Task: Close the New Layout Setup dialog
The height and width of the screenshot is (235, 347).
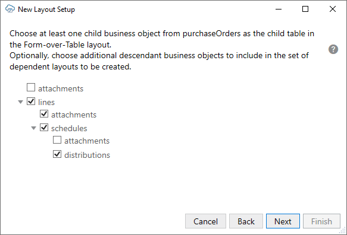Action: [333, 9]
